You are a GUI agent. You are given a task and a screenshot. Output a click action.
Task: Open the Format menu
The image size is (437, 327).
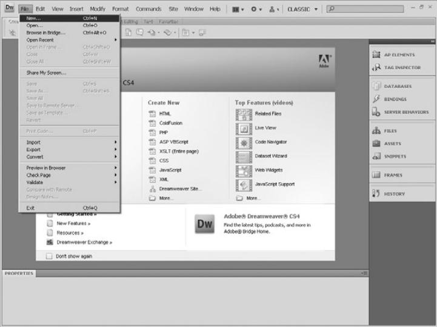point(121,9)
